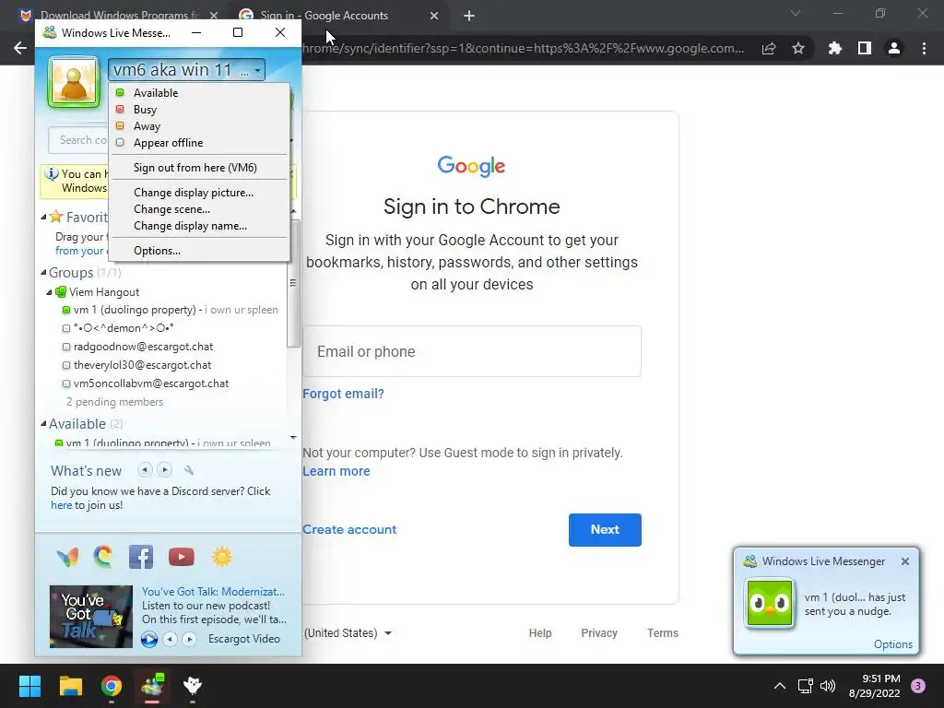
Task: Collapse the Available contacts section
Action: point(43,424)
